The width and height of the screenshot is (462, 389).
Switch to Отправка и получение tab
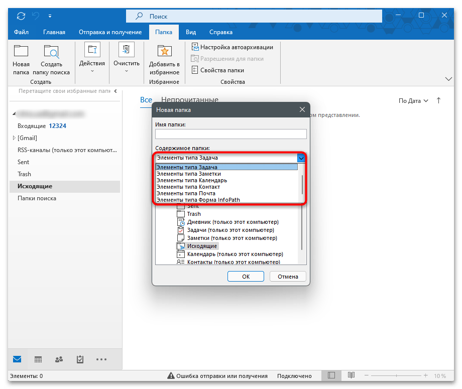110,32
